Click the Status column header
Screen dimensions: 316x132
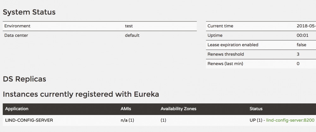tap(256, 109)
